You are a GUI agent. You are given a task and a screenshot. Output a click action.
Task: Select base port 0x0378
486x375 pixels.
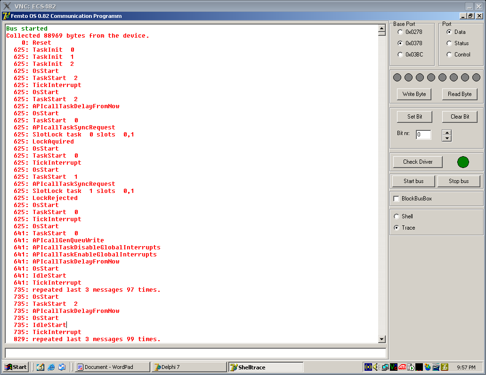[400, 43]
